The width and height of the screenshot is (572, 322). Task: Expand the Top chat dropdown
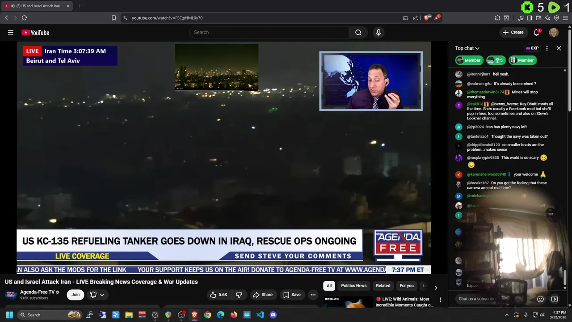[467, 48]
